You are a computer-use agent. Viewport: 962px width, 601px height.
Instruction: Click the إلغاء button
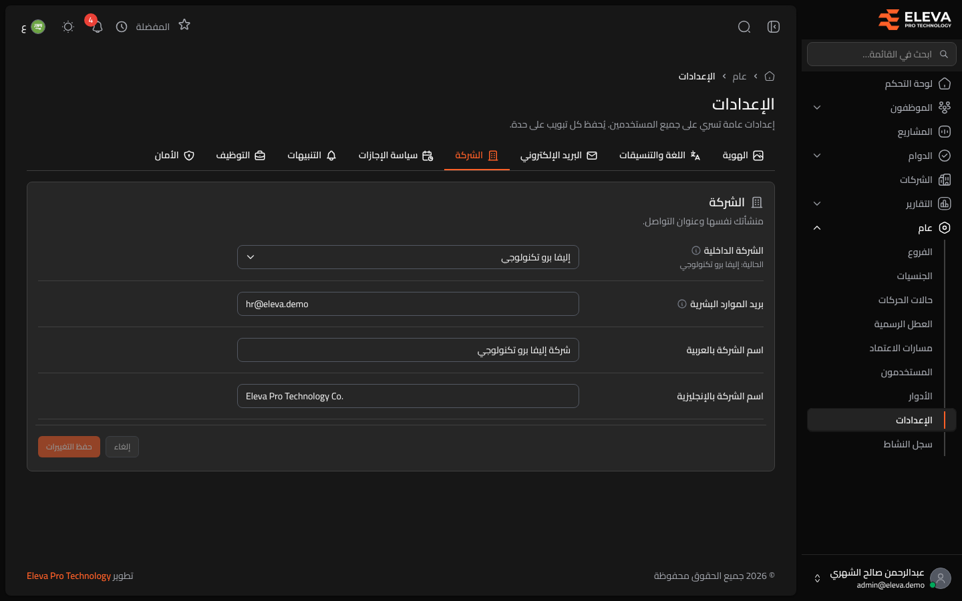point(122,447)
